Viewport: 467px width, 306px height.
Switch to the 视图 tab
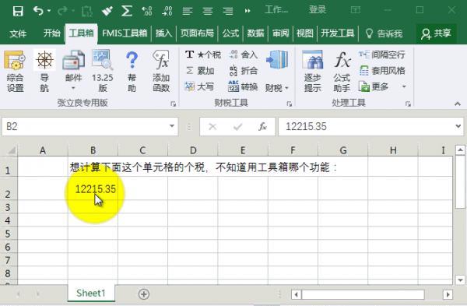(304, 33)
